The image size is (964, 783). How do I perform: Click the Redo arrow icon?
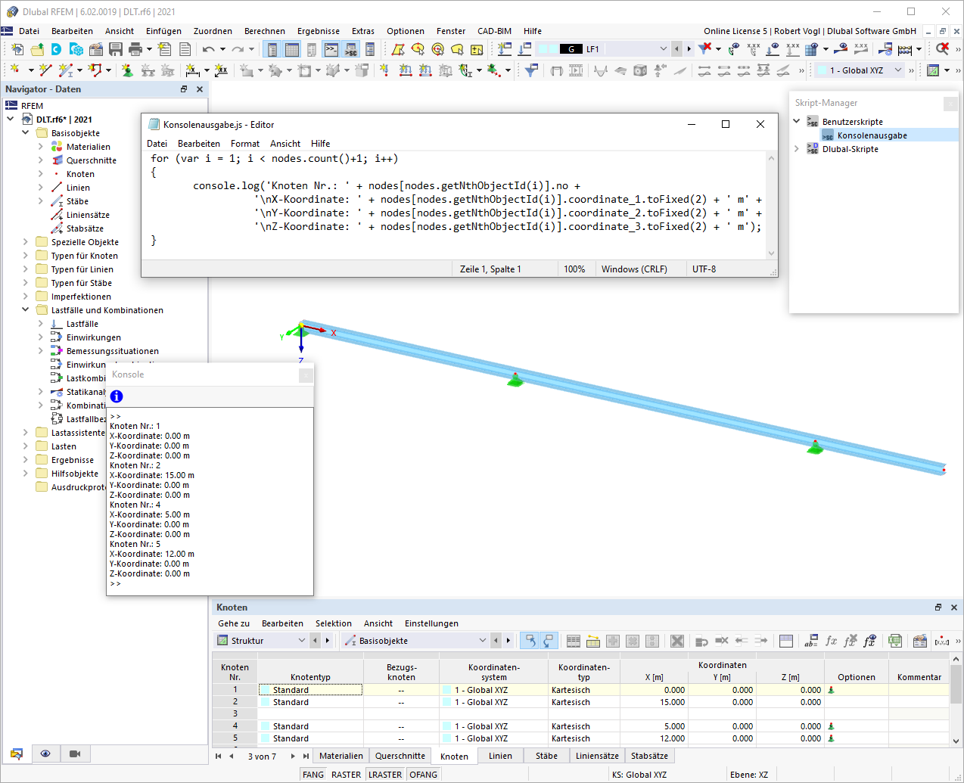pyautogui.click(x=238, y=49)
